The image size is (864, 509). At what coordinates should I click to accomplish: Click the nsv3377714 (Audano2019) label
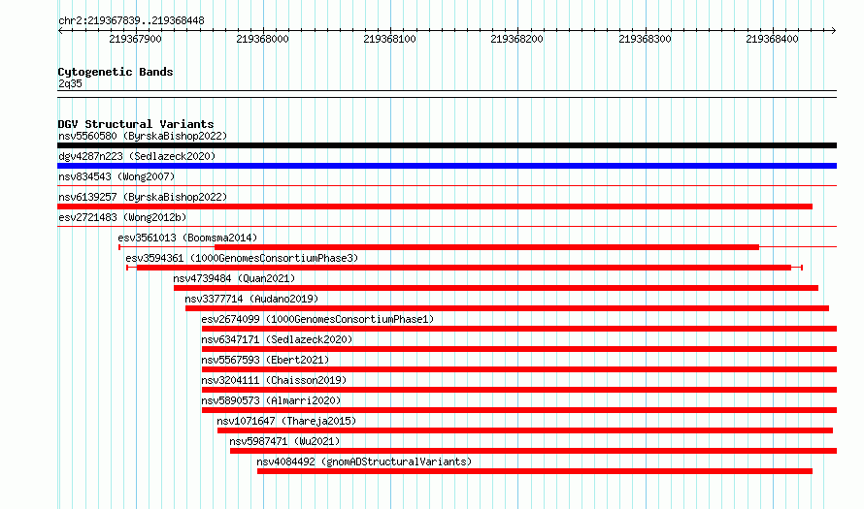click(x=251, y=299)
